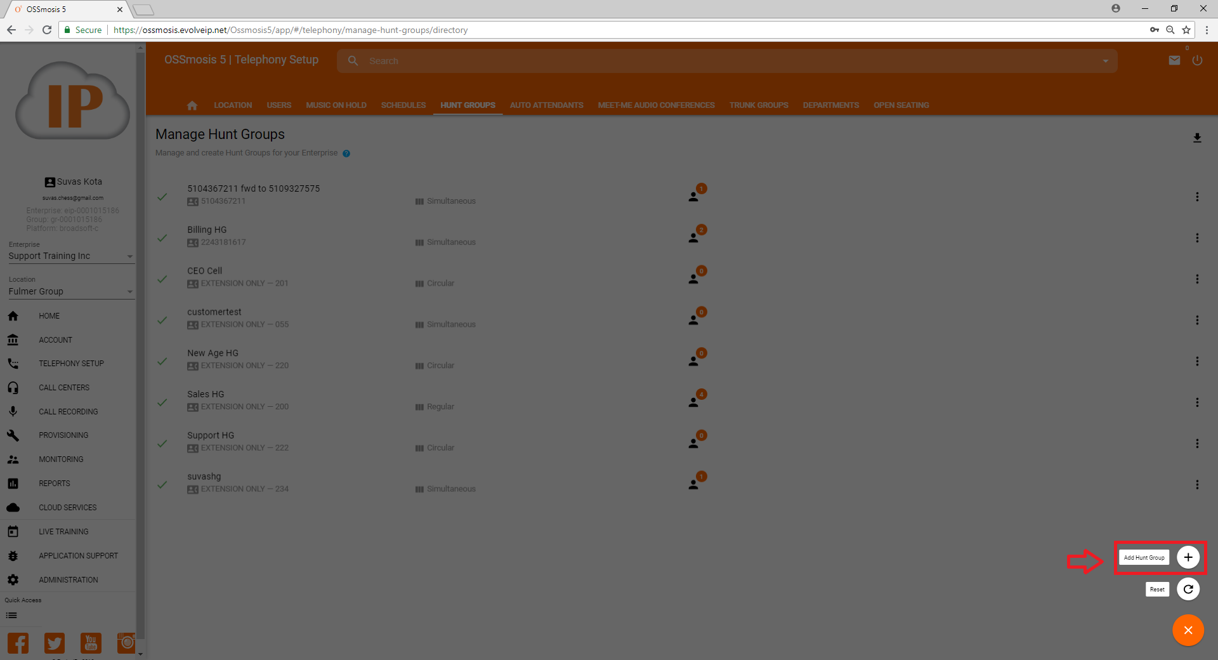Screen dimensions: 1218x660
Task: Click the plus Add Hunt Group button
Action: click(1188, 557)
